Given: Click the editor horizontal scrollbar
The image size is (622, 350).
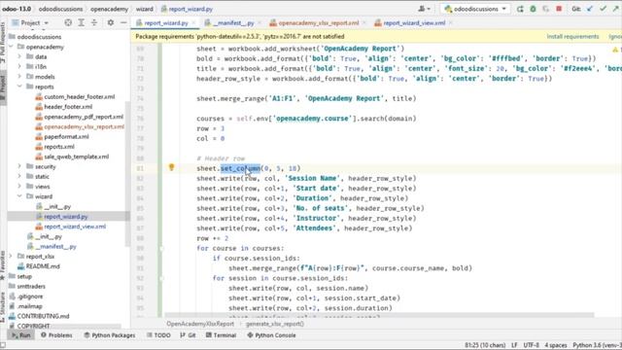Looking at the screenshot, I should click(379, 315).
